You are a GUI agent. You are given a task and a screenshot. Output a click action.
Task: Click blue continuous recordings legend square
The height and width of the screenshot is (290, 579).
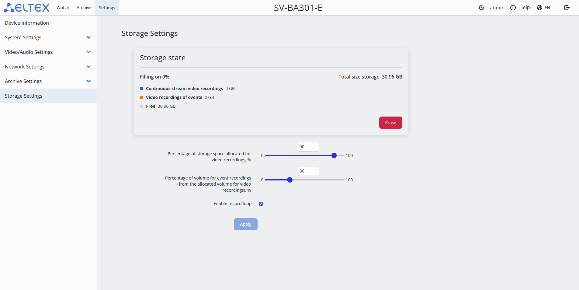coord(141,89)
